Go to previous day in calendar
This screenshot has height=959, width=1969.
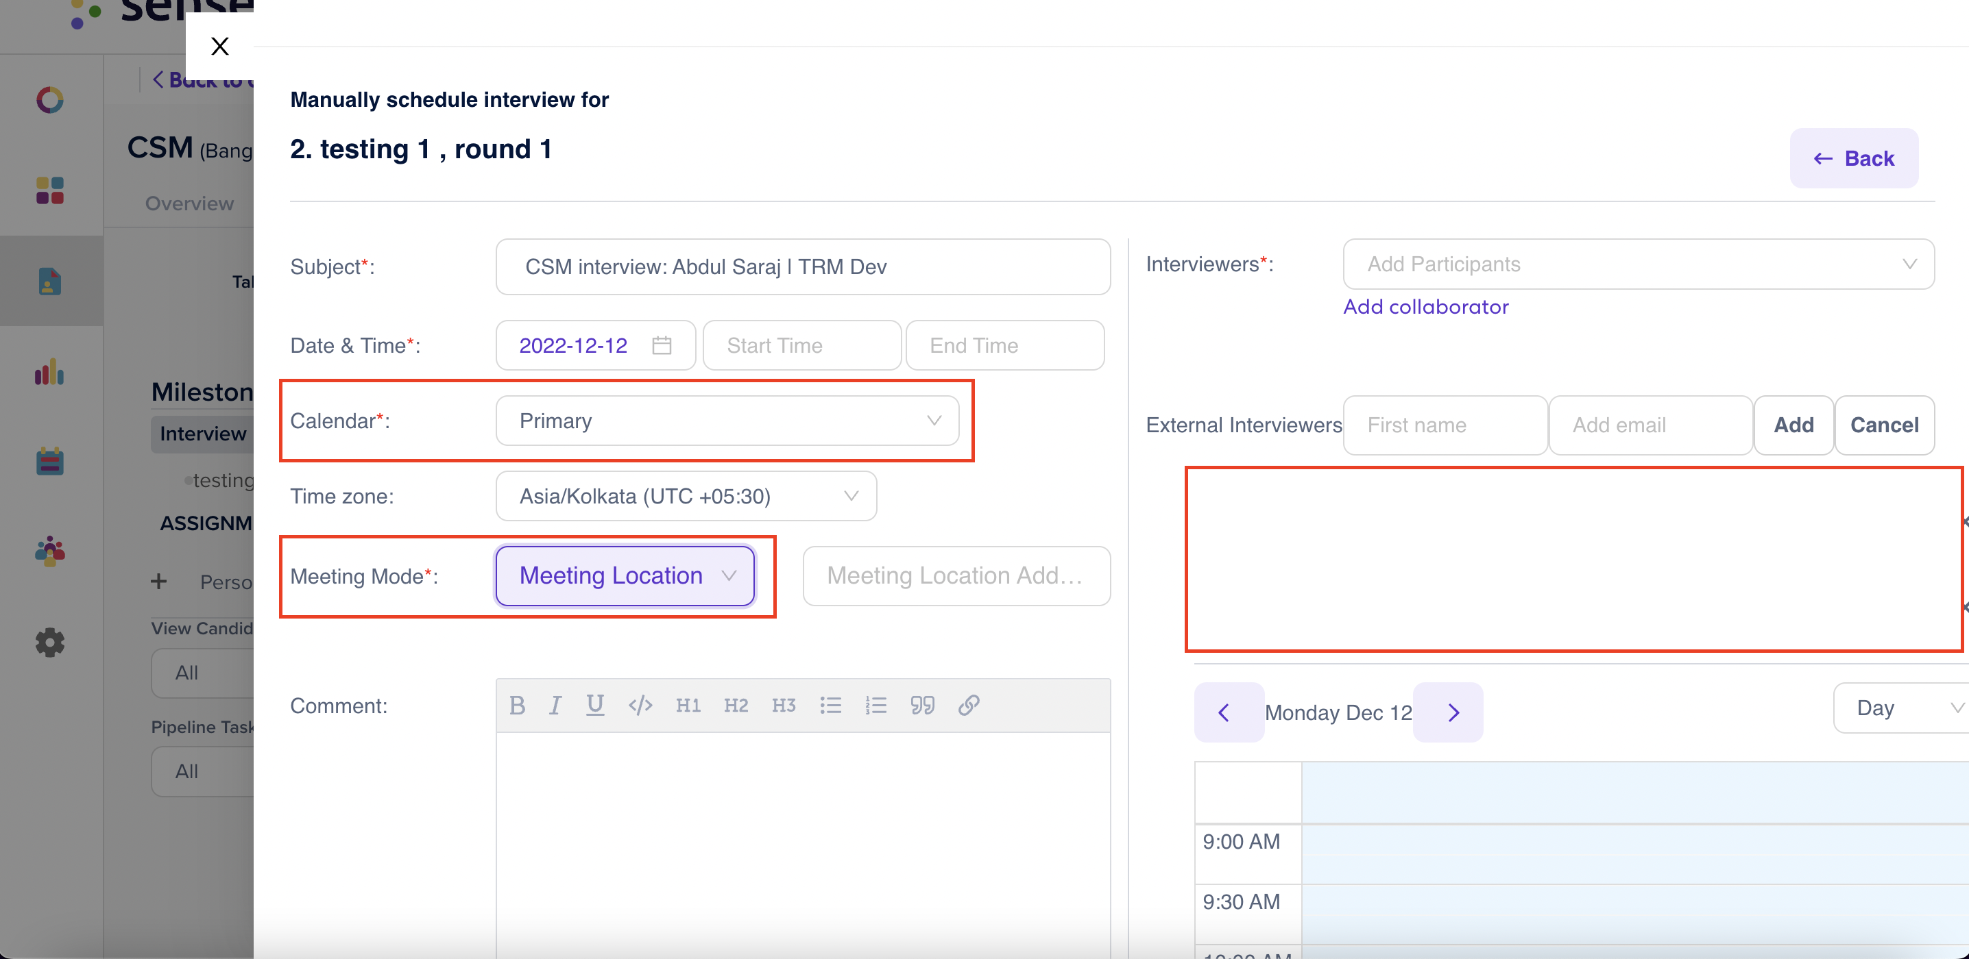(x=1229, y=712)
